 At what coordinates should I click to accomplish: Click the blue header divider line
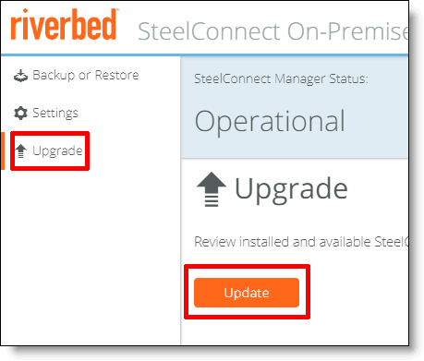[x=204, y=55]
